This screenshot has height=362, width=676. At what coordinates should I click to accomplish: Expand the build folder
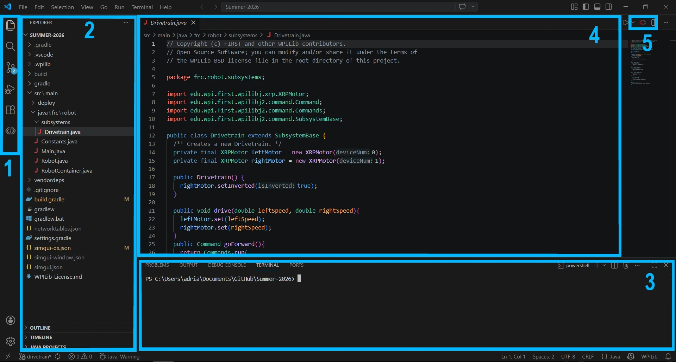[78, 74]
